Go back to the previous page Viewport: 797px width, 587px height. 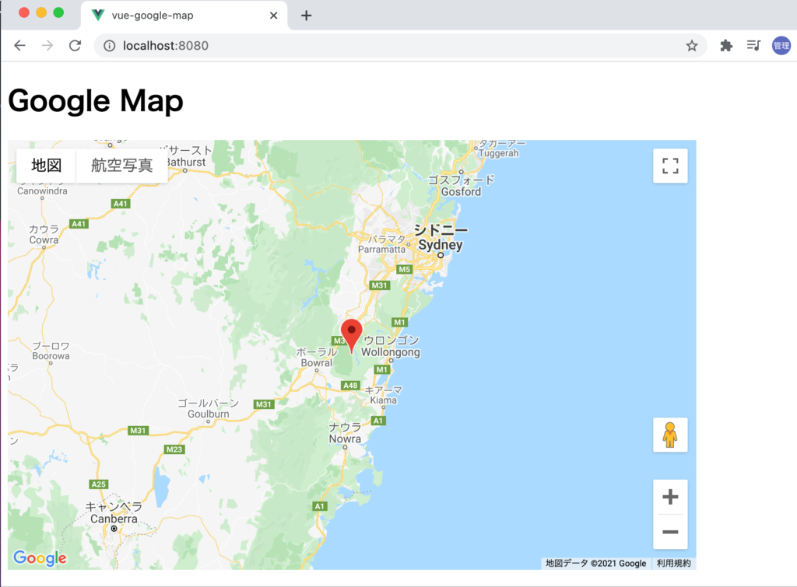pos(19,46)
